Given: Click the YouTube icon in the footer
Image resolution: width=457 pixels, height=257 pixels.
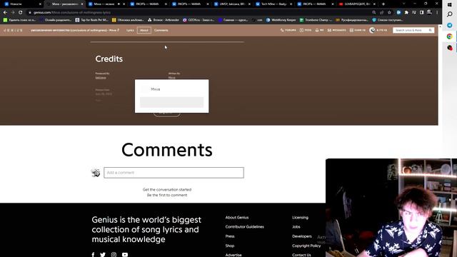Looking at the screenshot, I should click(x=125, y=255).
